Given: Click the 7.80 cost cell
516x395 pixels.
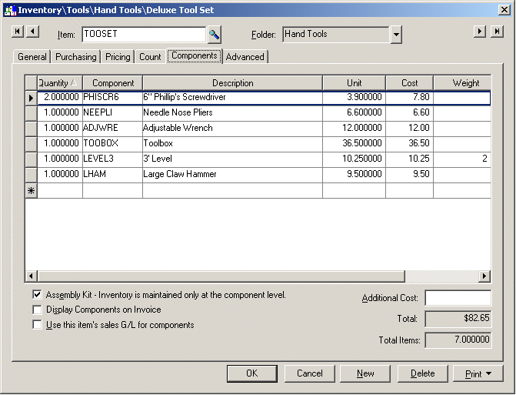Looking at the screenshot, I should (410, 98).
